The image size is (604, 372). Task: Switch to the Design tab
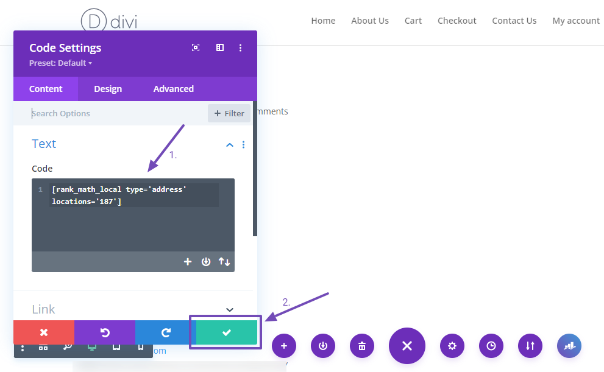pyautogui.click(x=108, y=89)
